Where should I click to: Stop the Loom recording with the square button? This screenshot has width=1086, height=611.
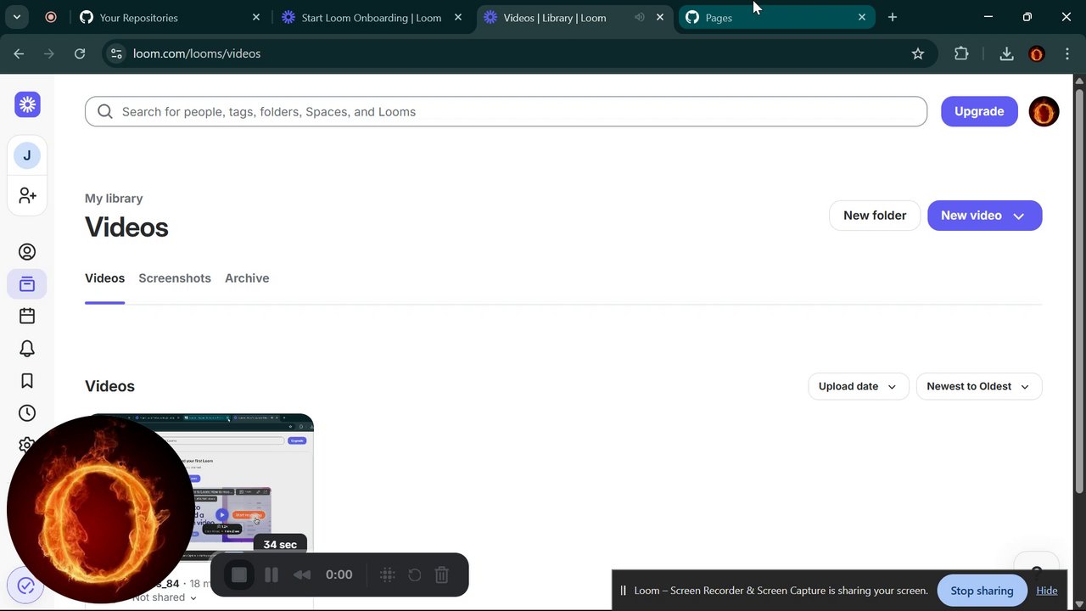point(239,575)
